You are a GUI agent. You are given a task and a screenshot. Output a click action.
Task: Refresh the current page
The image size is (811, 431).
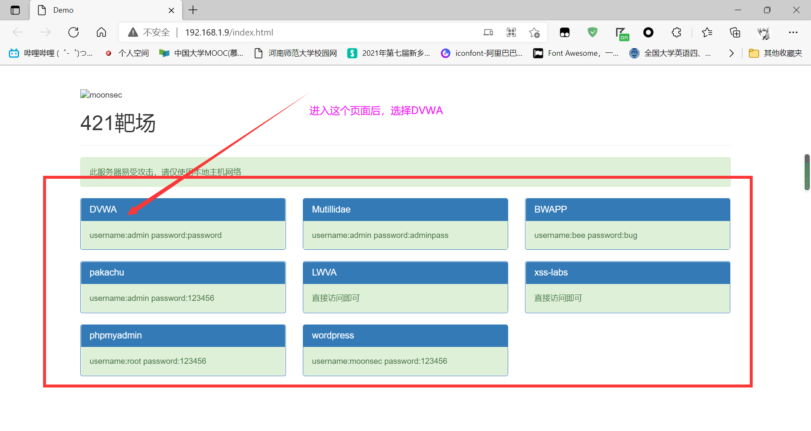coord(73,32)
